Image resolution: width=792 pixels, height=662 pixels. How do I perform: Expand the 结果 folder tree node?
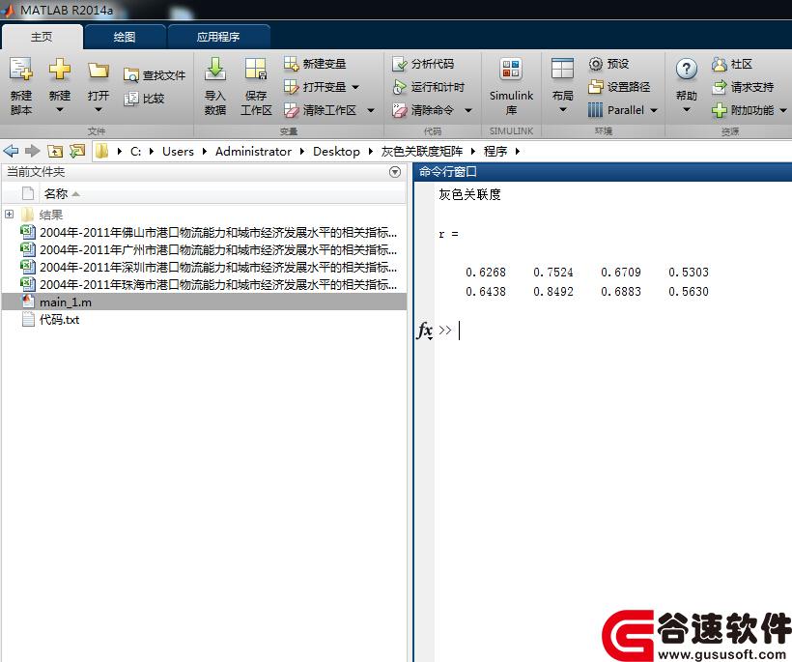(9, 215)
